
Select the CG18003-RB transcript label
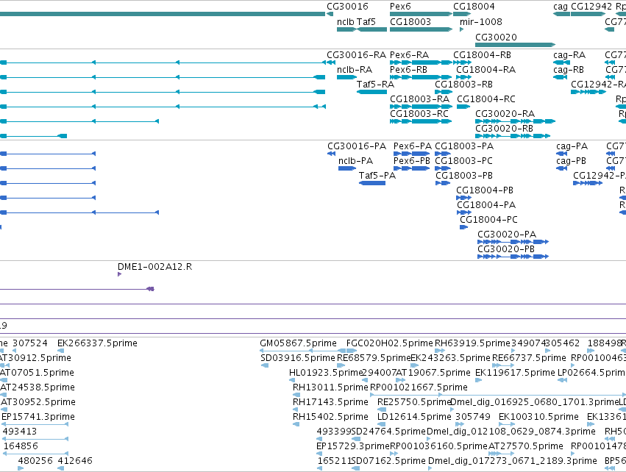tap(463, 85)
